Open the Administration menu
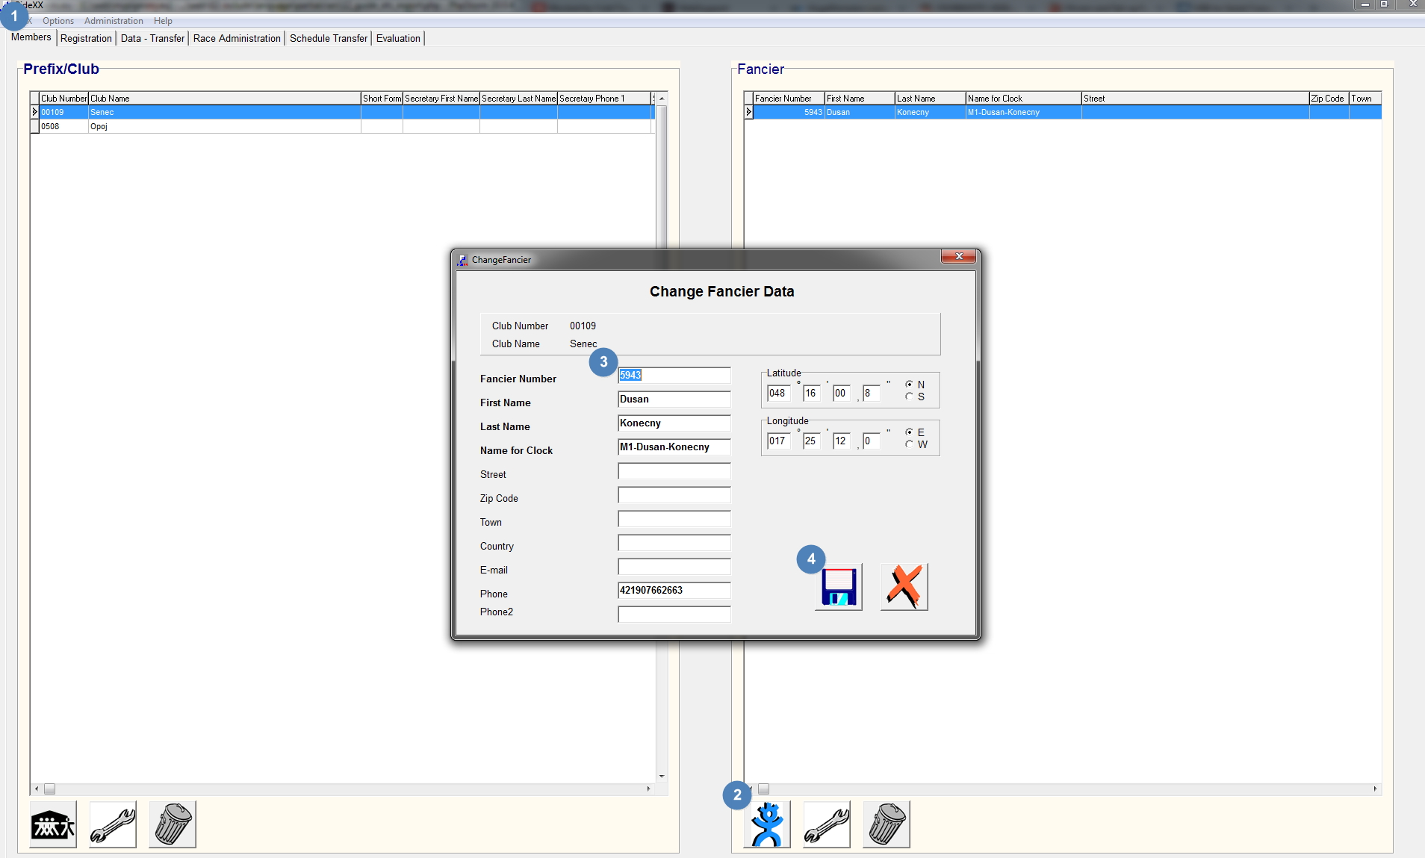Viewport: 1425px width, 858px height. click(114, 21)
